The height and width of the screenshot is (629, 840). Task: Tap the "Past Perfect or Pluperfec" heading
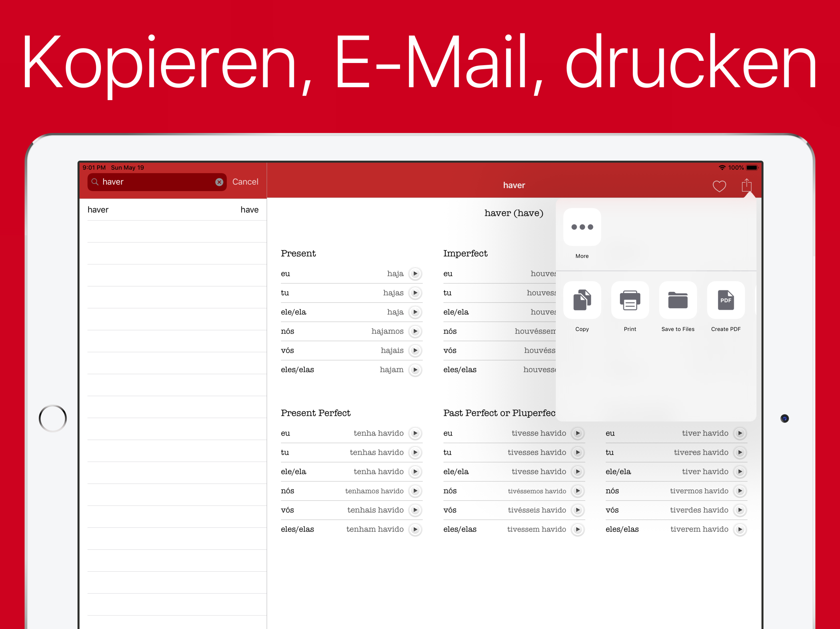coord(499,413)
